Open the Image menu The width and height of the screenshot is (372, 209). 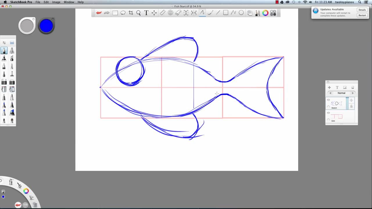pyautogui.click(x=56, y=2)
